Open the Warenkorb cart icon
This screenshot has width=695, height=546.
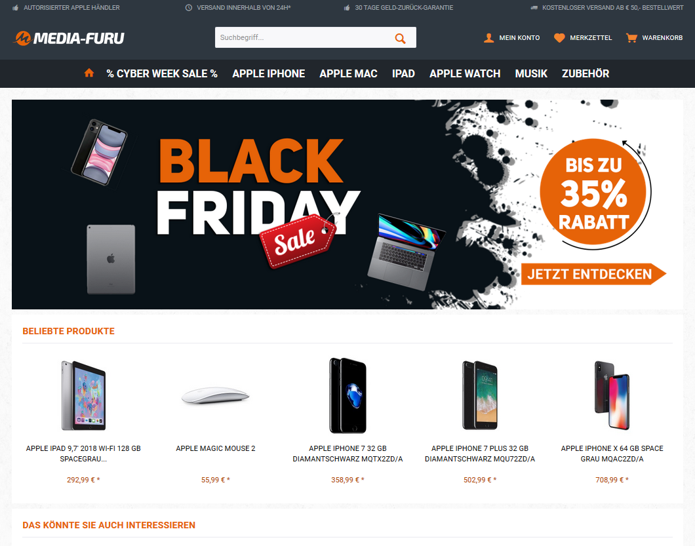click(631, 37)
